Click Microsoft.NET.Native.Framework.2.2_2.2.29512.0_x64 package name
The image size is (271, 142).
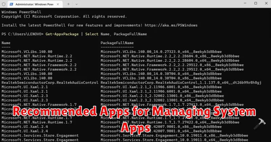click(x=172, y=69)
